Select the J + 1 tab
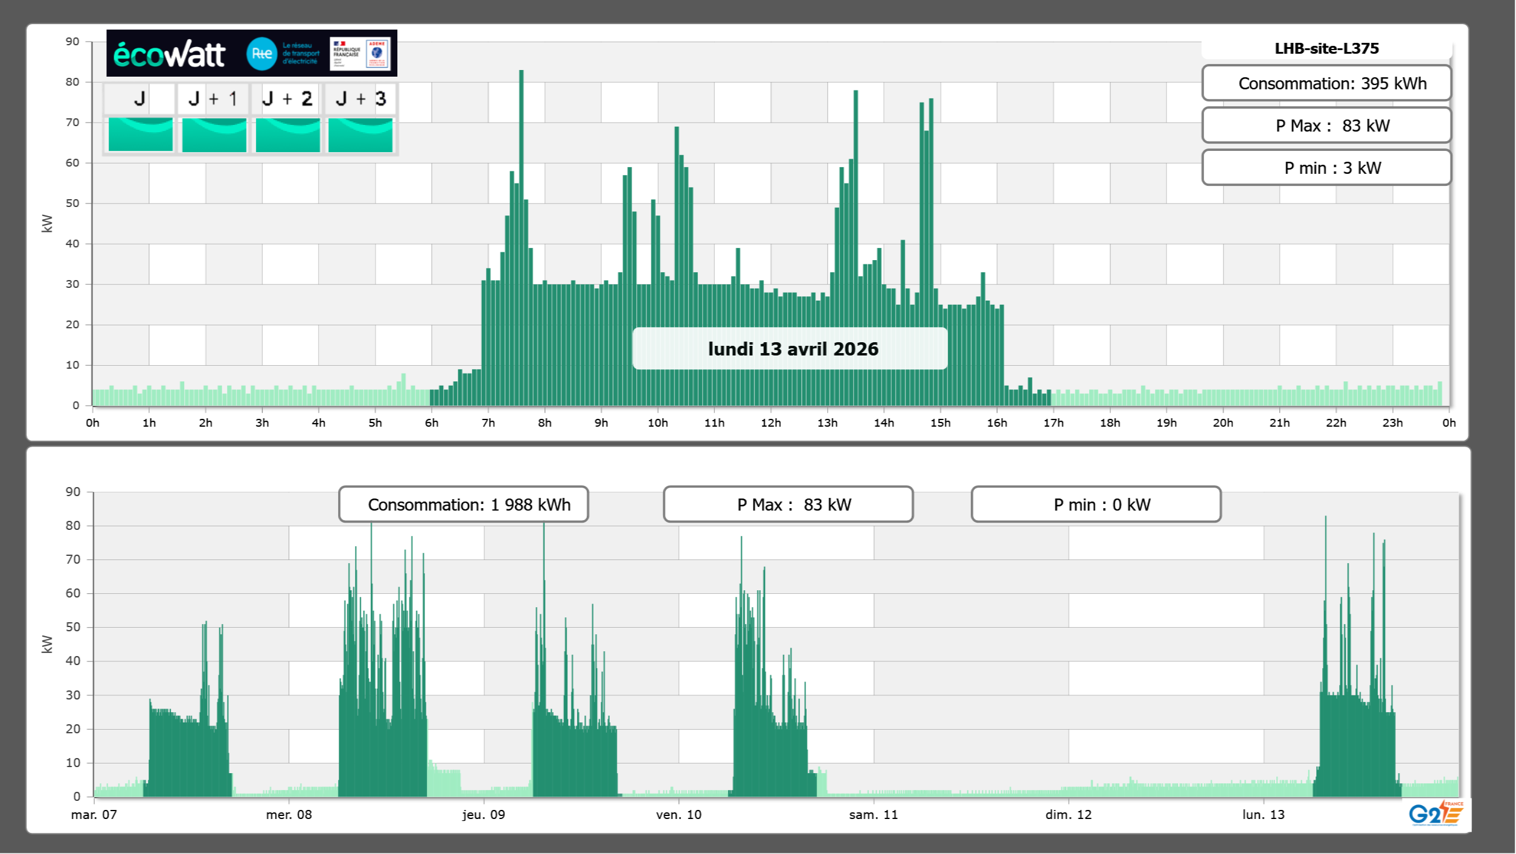The width and height of the screenshot is (1516, 854). coord(214,99)
